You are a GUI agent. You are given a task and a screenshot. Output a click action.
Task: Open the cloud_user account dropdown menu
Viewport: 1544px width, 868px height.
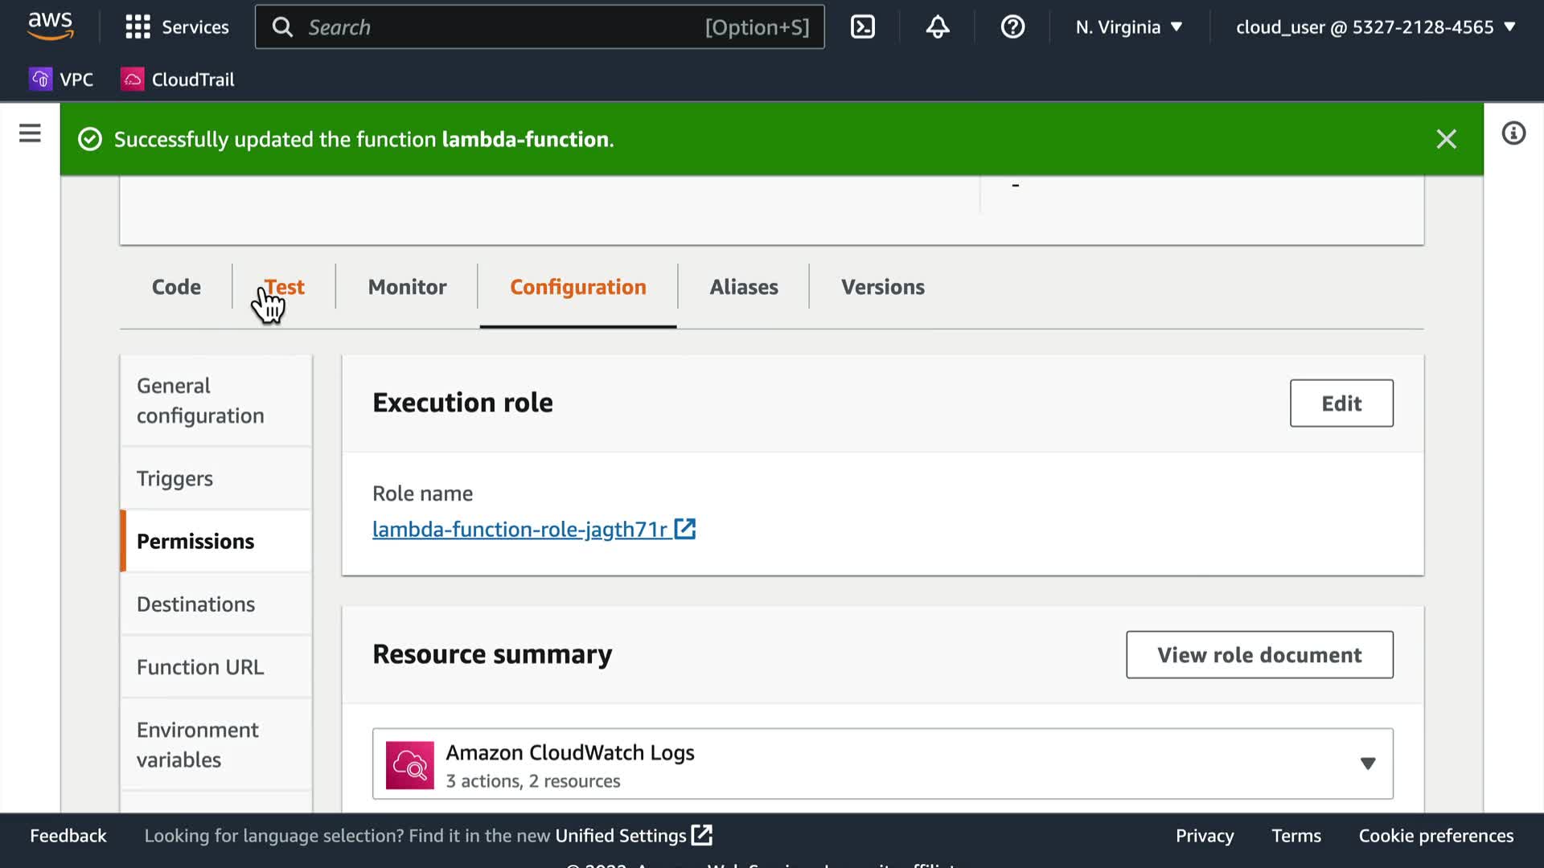pyautogui.click(x=1375, y=27)
